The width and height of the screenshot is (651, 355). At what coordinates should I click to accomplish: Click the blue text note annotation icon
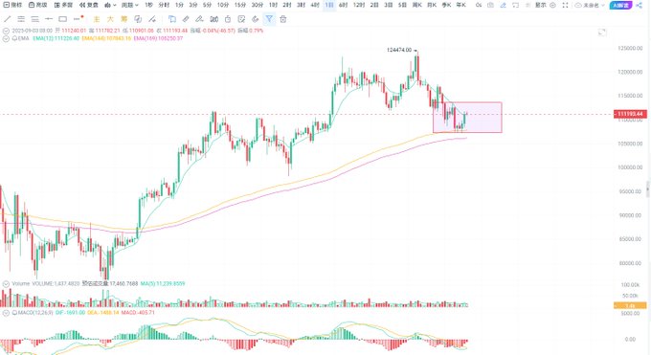click(x=172, y=19)
